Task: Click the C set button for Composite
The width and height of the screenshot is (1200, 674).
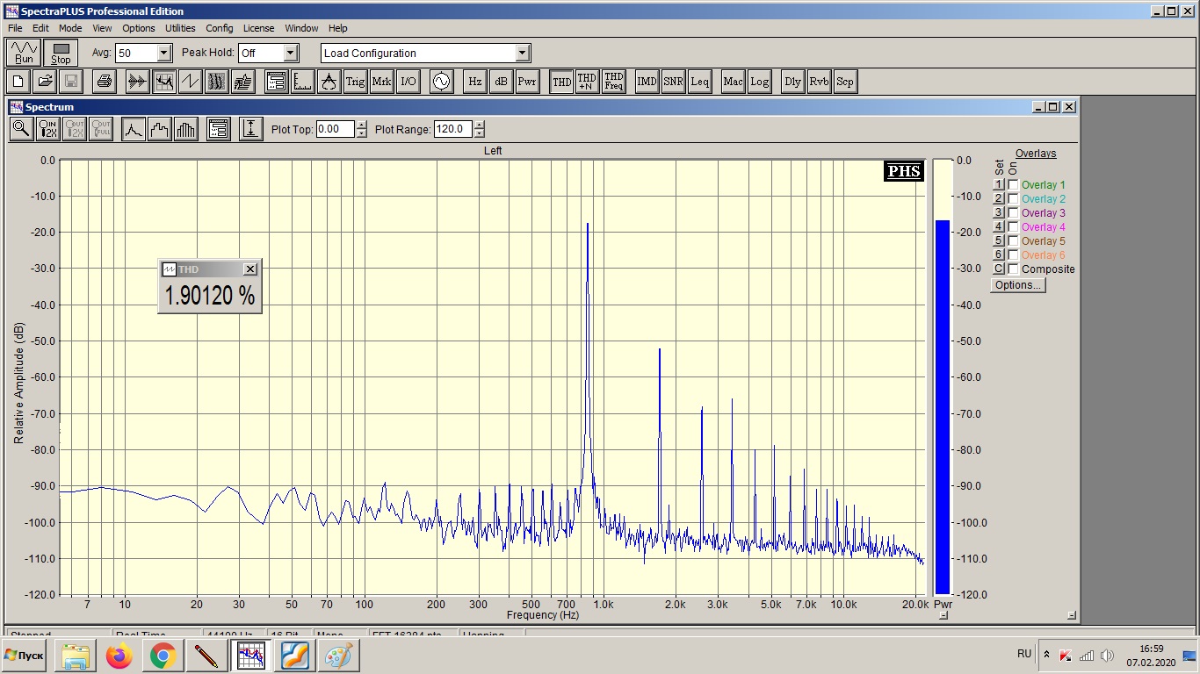Action: coord(999,269)
